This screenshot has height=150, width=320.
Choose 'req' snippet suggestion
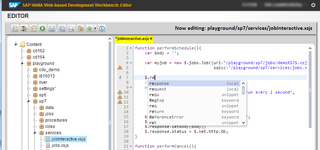(x=194, y=106)
